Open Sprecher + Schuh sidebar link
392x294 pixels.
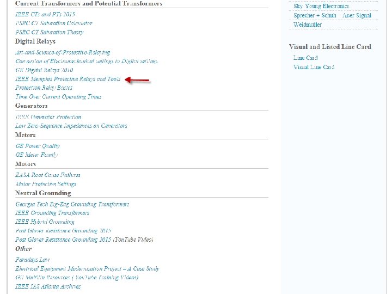[x=315, y=15]
